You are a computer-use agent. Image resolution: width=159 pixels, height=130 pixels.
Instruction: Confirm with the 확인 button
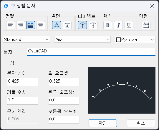coord(103,123)
